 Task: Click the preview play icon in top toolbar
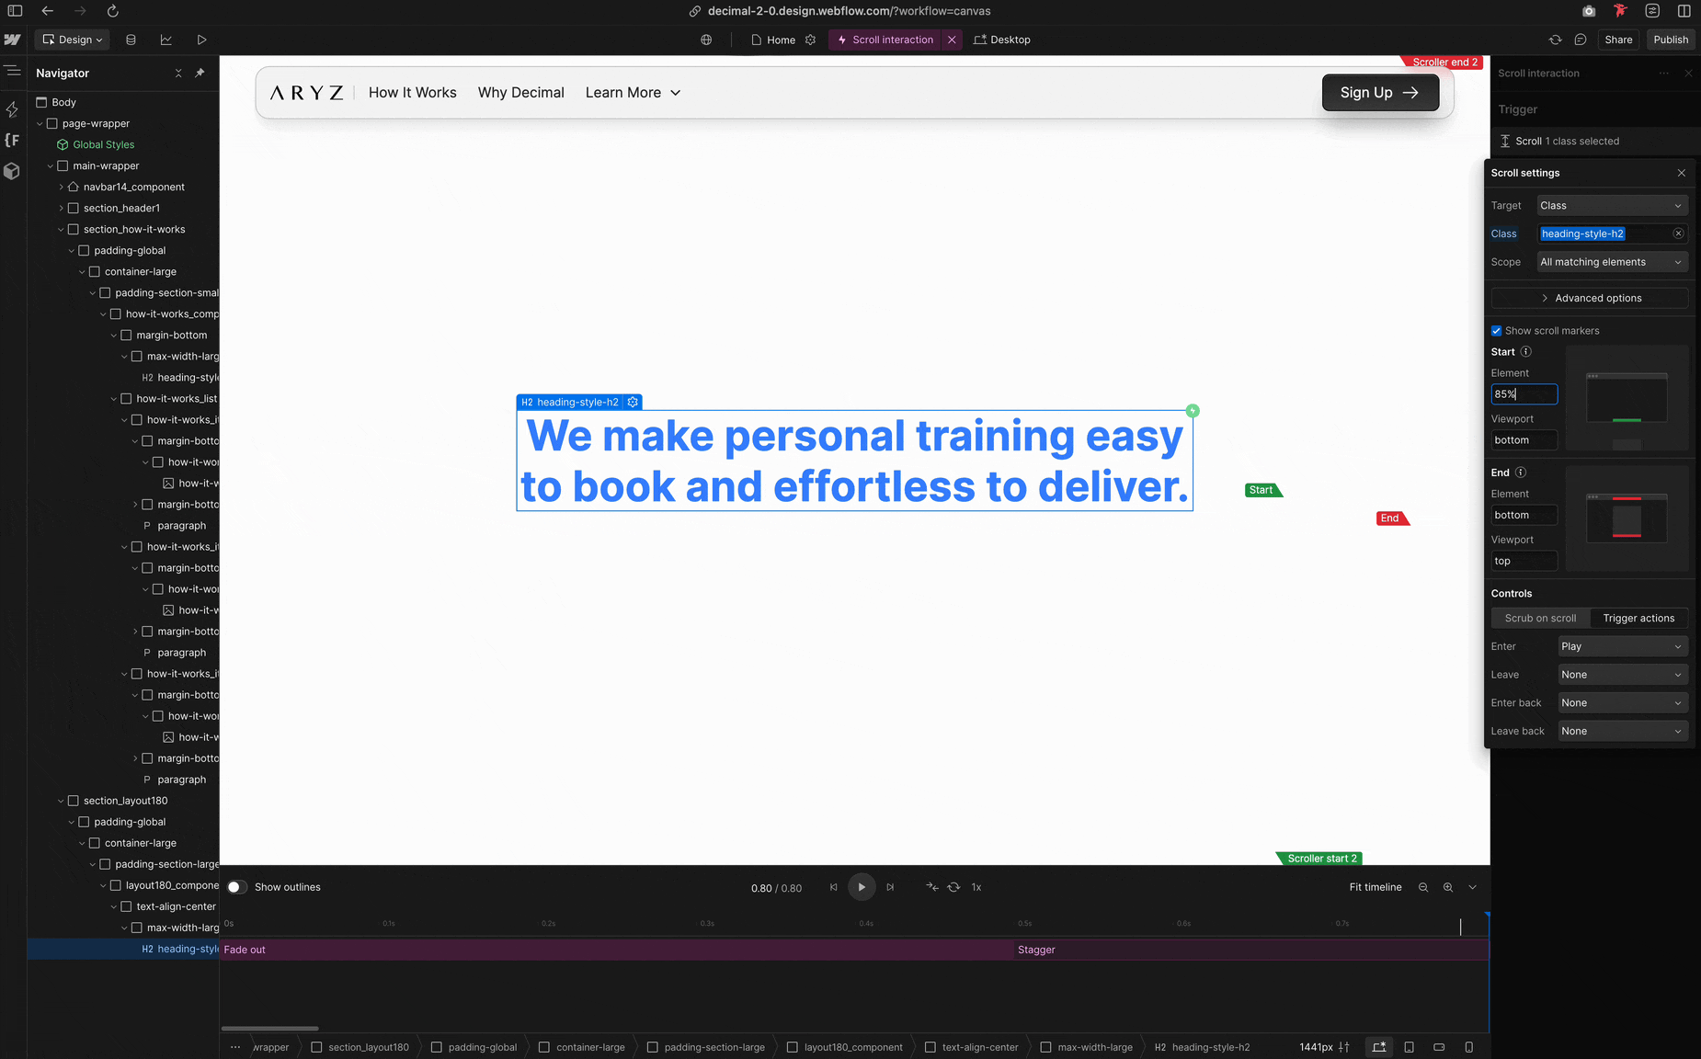tap(201, 40)
